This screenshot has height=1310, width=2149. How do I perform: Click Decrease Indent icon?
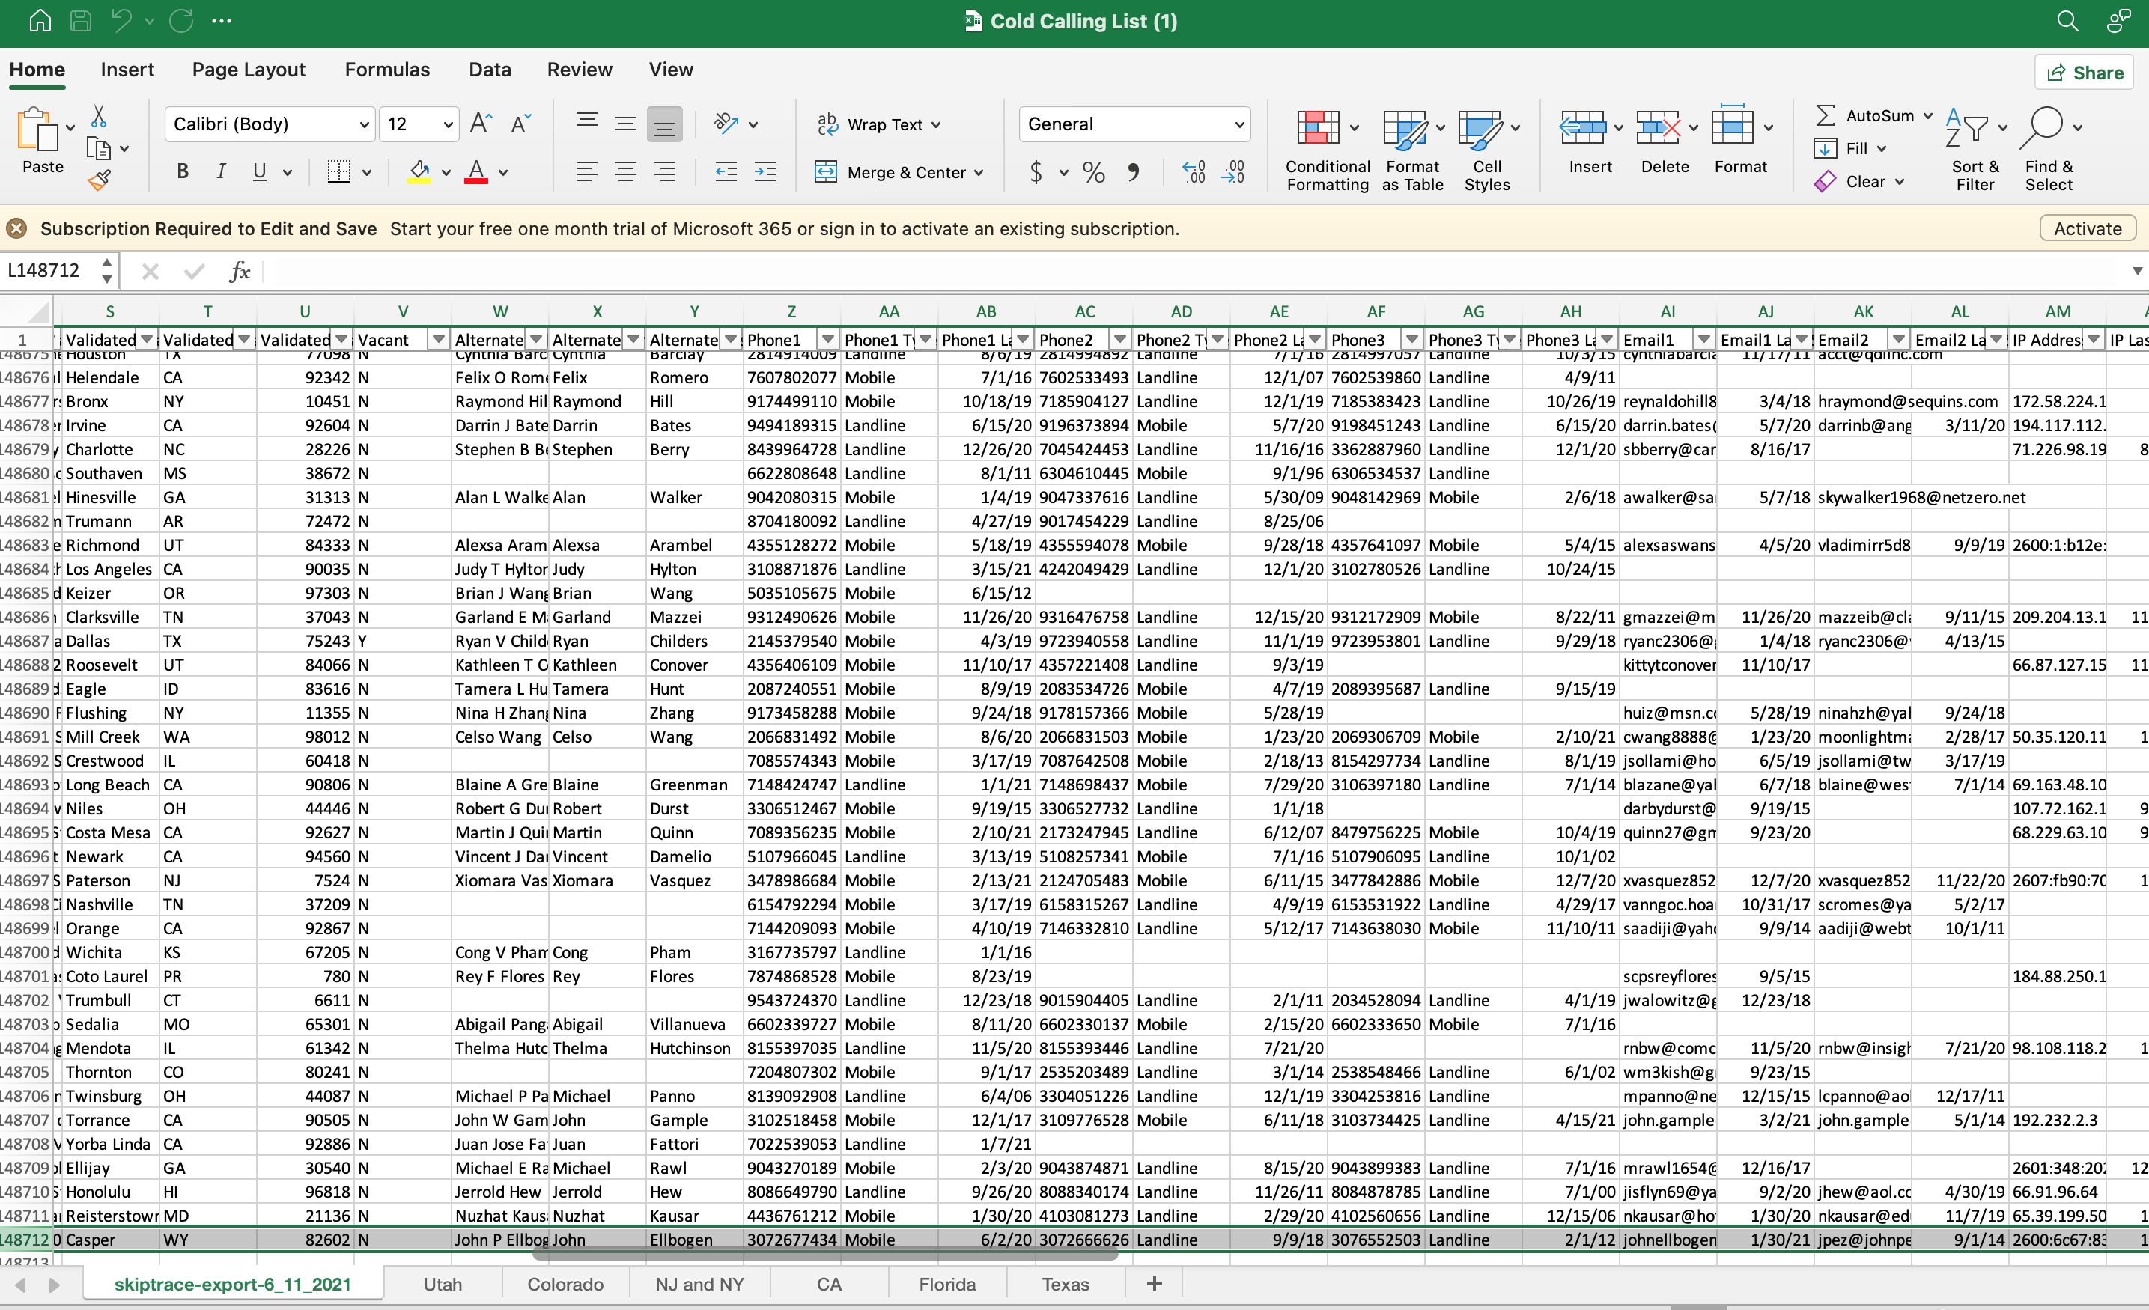click(726, 172)
